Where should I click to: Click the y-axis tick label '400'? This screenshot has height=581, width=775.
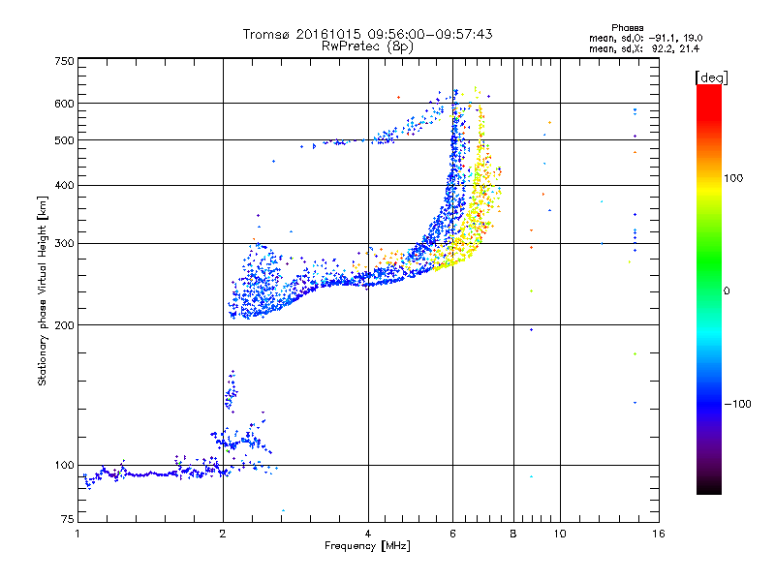click(x=65, y=185)
